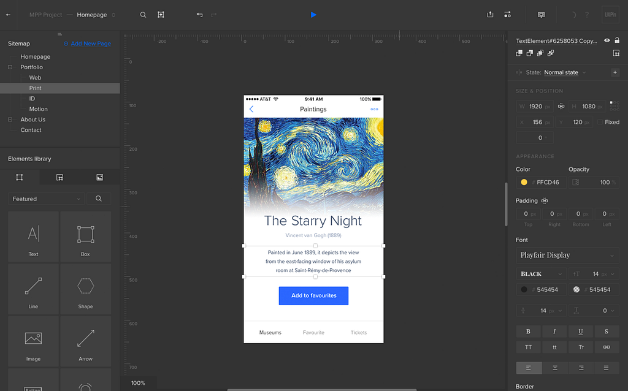The image size is (628, 391).
Task: Send element to back icon
Action: tap(551, 53)
